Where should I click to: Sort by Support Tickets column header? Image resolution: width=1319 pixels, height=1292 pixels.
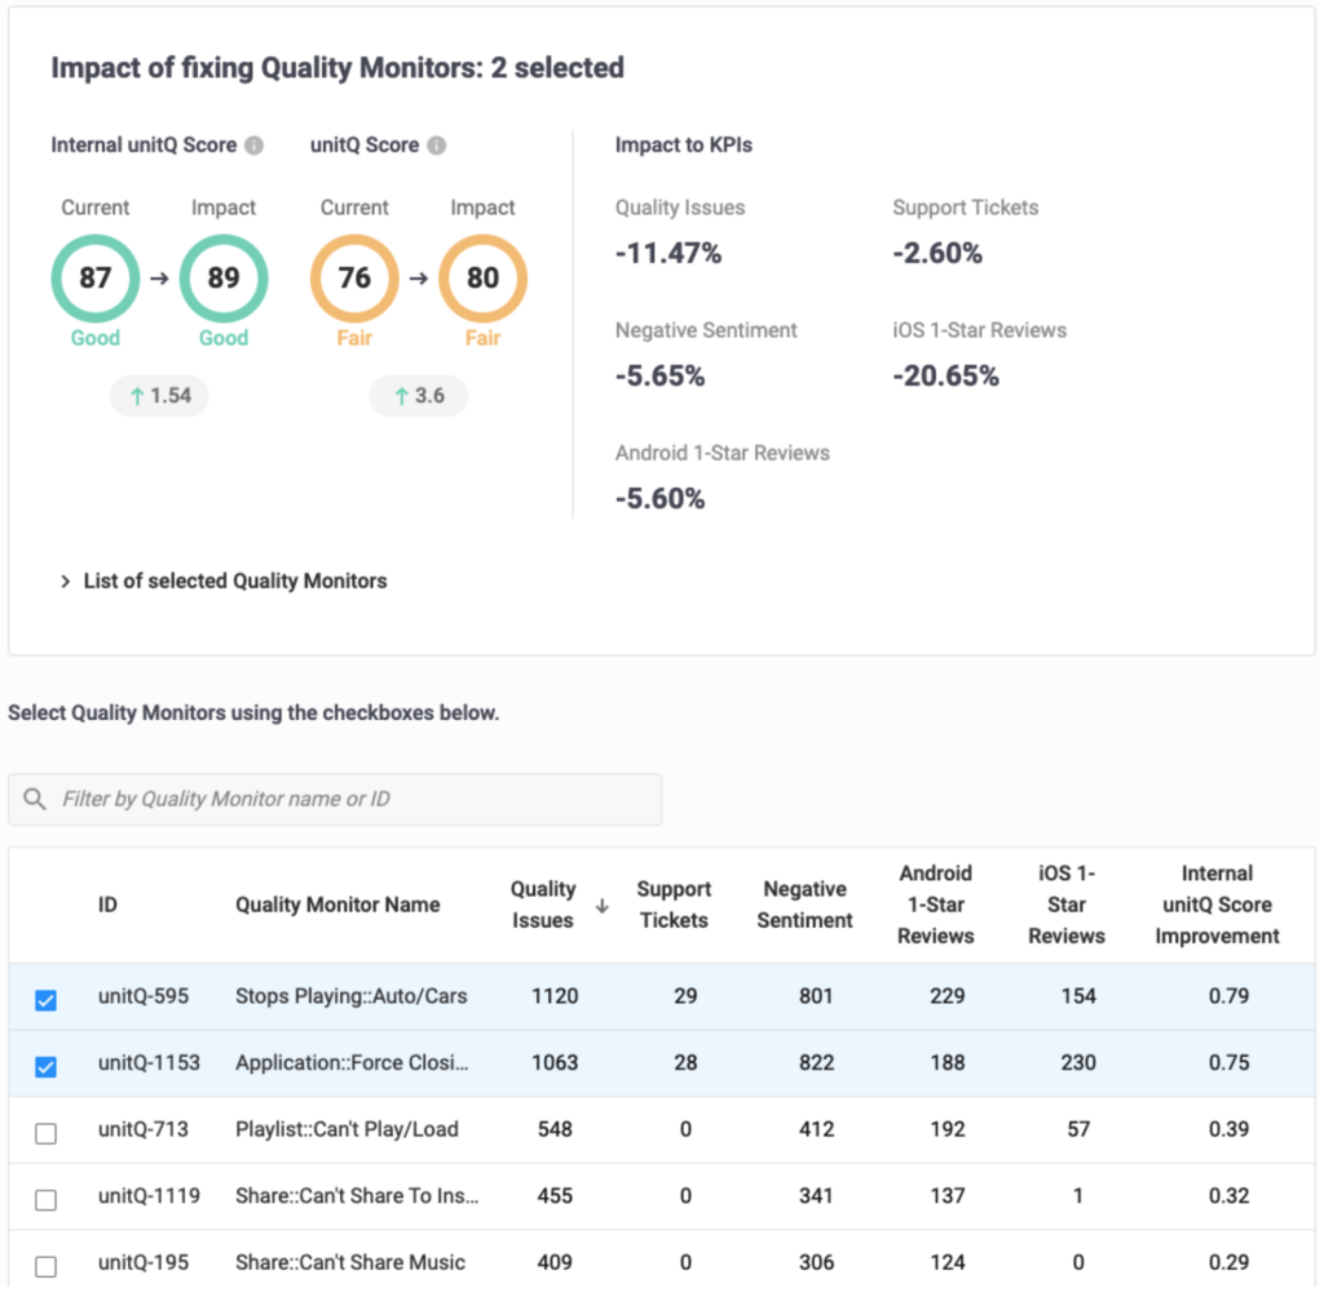pyautogui.click(x=673, y=905)
